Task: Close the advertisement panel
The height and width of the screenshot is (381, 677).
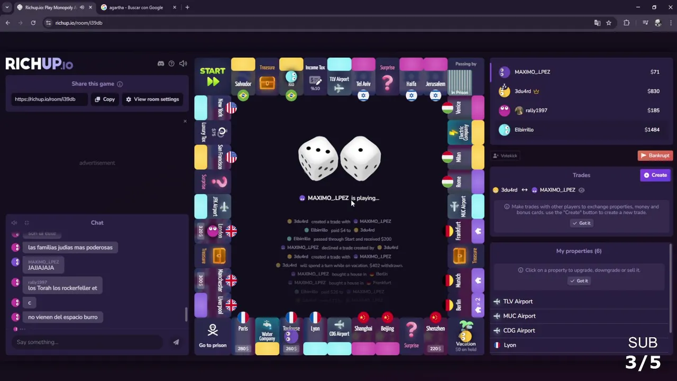Action: [x=185, y=121]
